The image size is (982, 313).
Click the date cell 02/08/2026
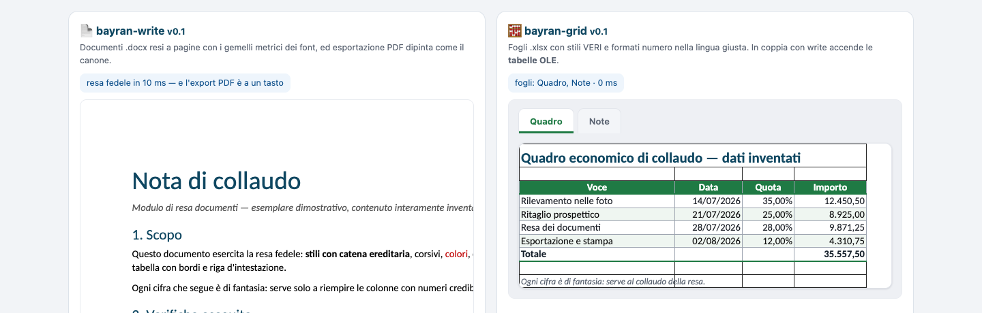[x=709, y=241]
